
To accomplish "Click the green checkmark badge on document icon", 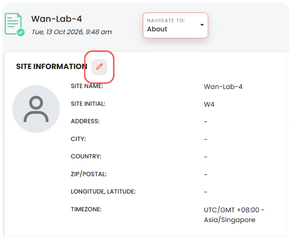I will 21,33.
